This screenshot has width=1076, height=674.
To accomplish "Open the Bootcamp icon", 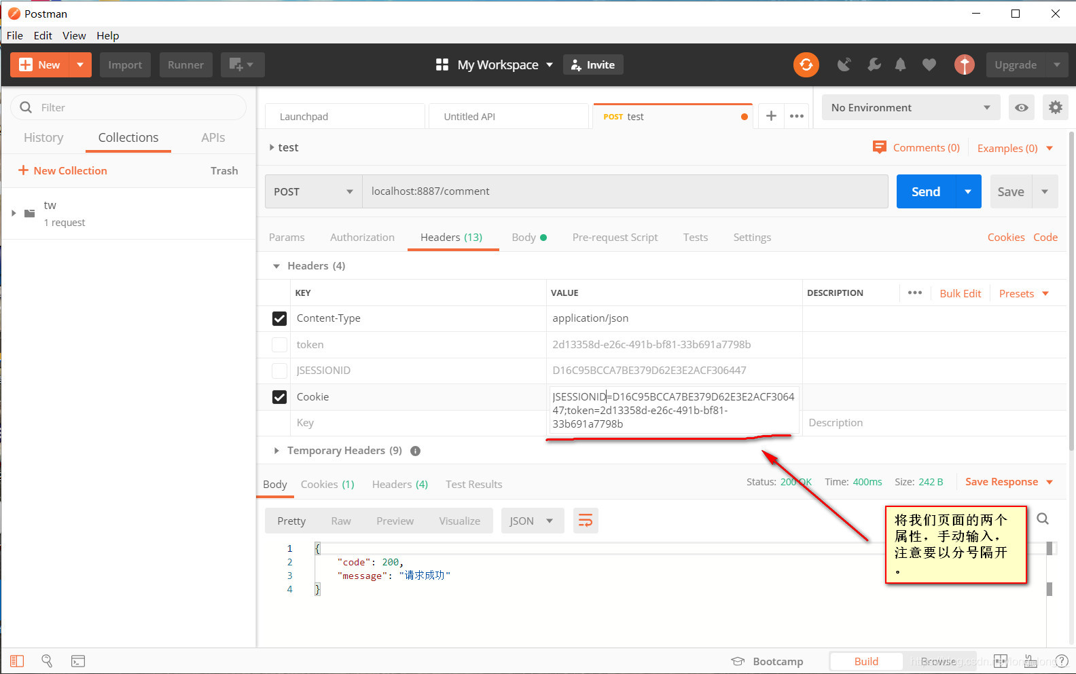I will (738, 661).
